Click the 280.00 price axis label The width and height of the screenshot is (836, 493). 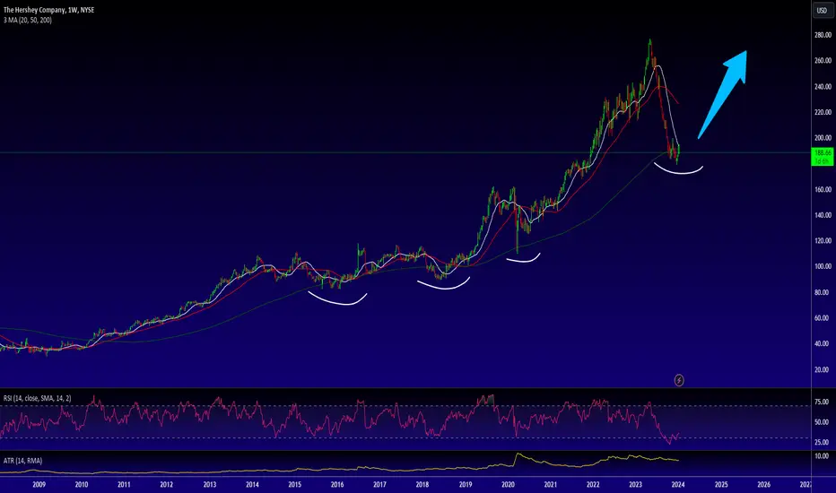tap(823, 35)
